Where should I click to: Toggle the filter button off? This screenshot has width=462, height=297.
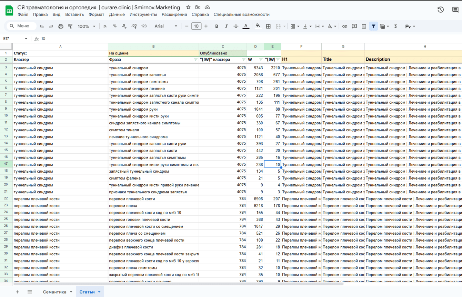click(373, 27)
